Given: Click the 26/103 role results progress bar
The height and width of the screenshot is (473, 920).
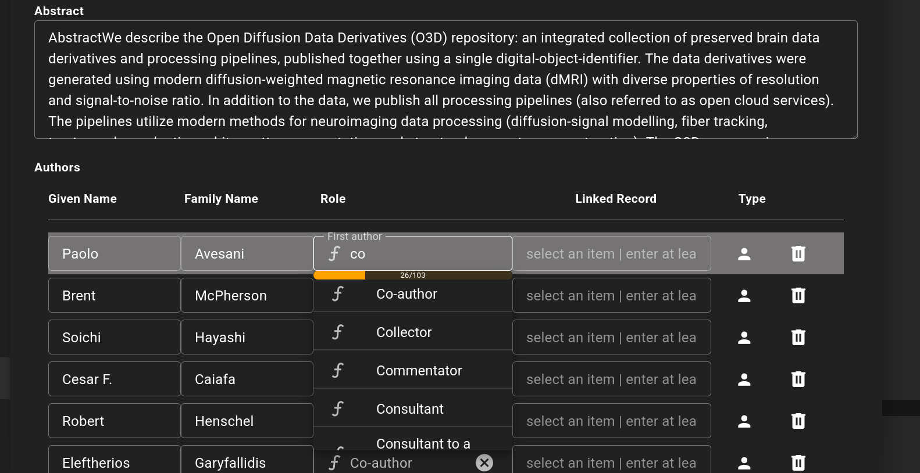Looking at the screenshot, I should point(413,275).
